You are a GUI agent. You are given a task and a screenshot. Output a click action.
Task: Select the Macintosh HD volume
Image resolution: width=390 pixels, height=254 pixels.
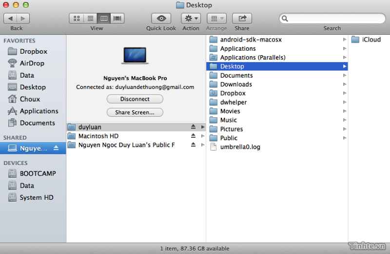(136, 136)
